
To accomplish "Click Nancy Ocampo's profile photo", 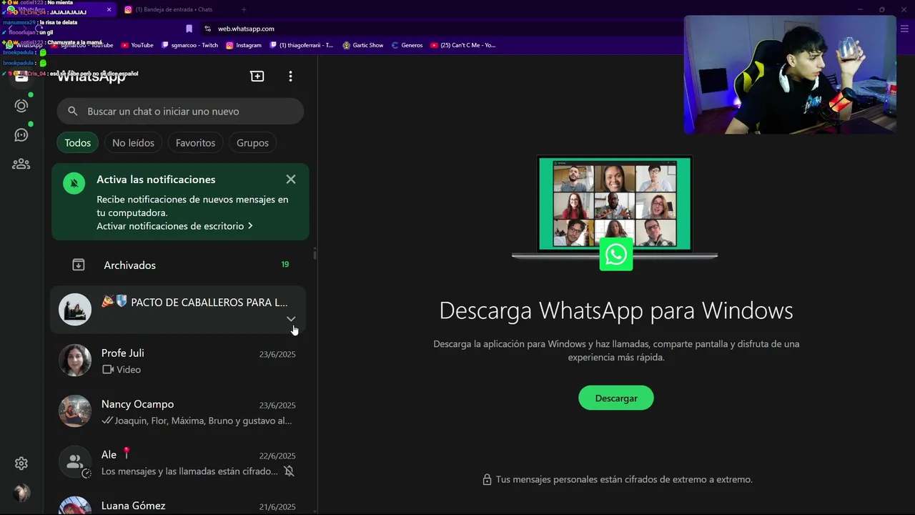I will pyautogui.click(x=75, y=411).
